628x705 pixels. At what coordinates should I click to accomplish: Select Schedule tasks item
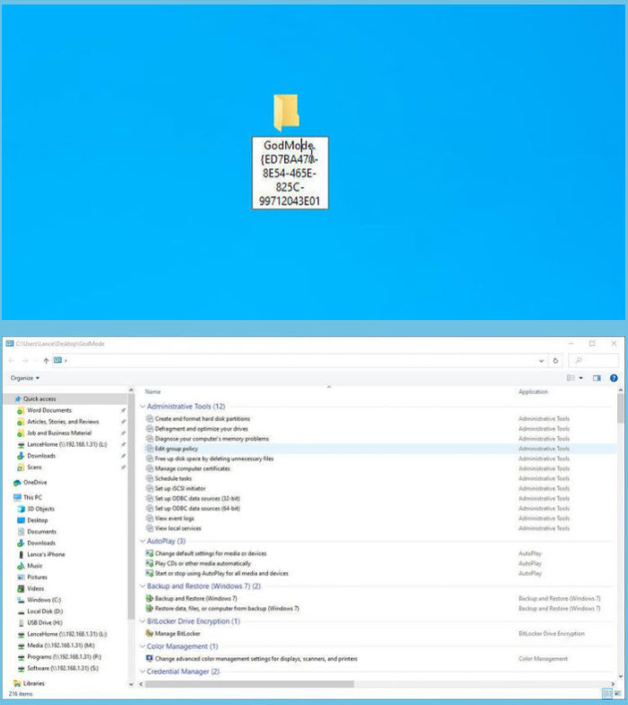tap(173, 478)
